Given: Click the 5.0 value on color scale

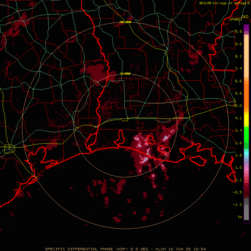Looking at the screenshot, I should 238,106.
